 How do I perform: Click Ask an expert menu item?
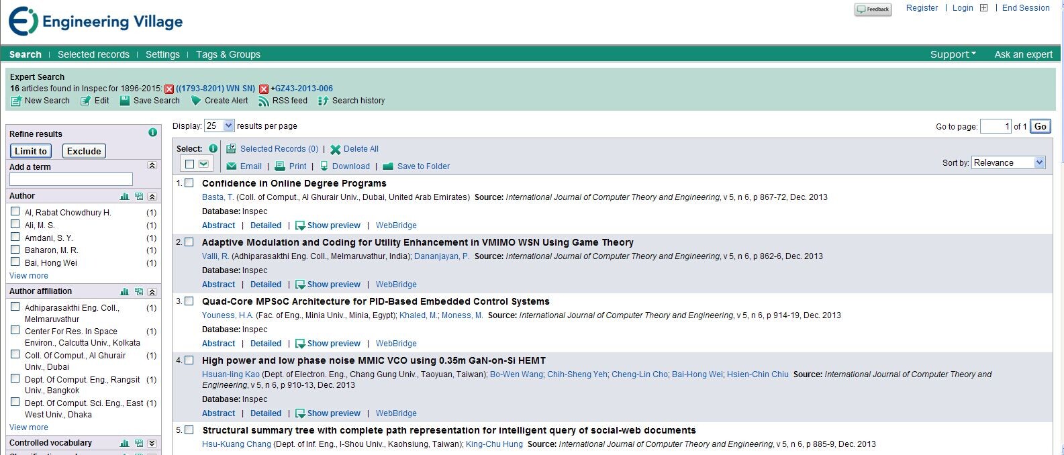[x=1023, y=54]
